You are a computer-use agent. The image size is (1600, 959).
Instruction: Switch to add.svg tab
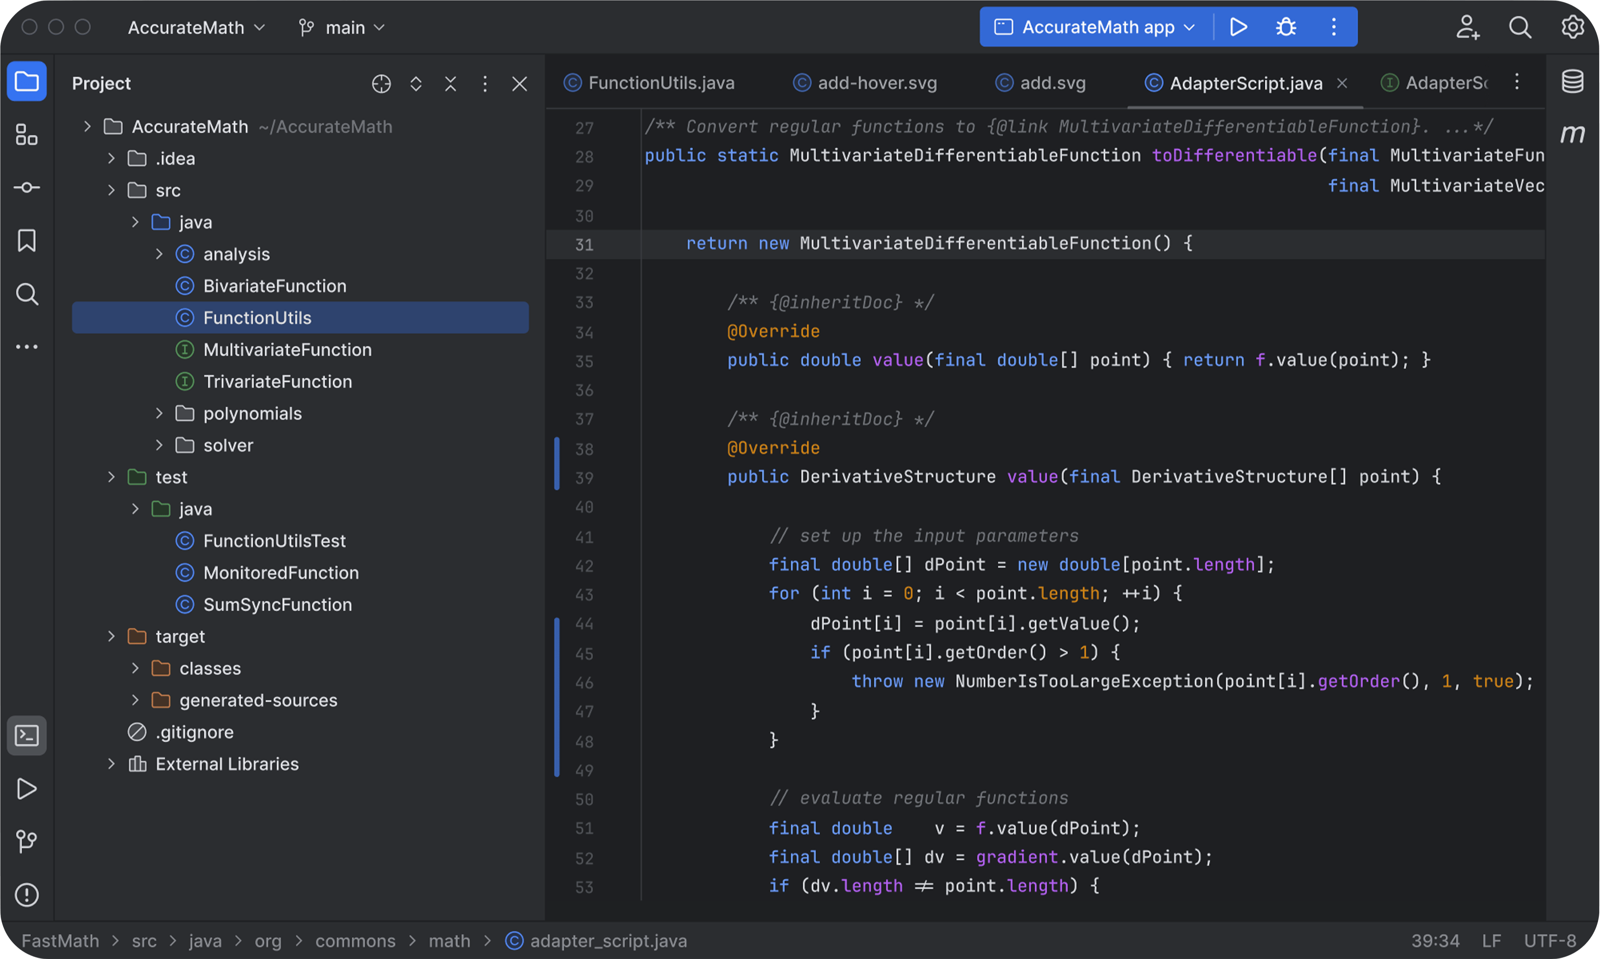1040,83
